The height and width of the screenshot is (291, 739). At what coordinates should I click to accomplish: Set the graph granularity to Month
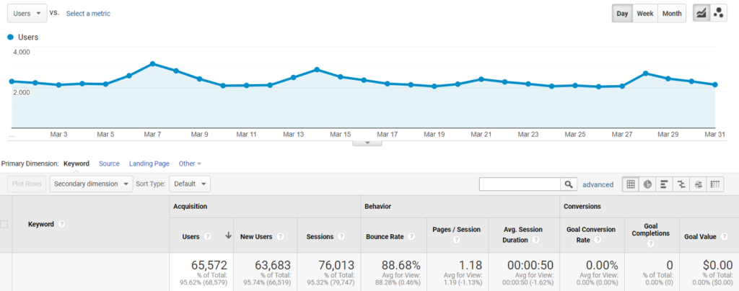(671, 13)
